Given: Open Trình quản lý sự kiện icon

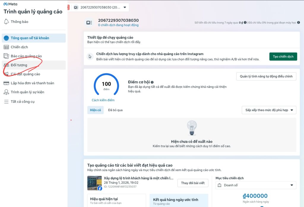Looking at the screenshot, I should [6, 92].
